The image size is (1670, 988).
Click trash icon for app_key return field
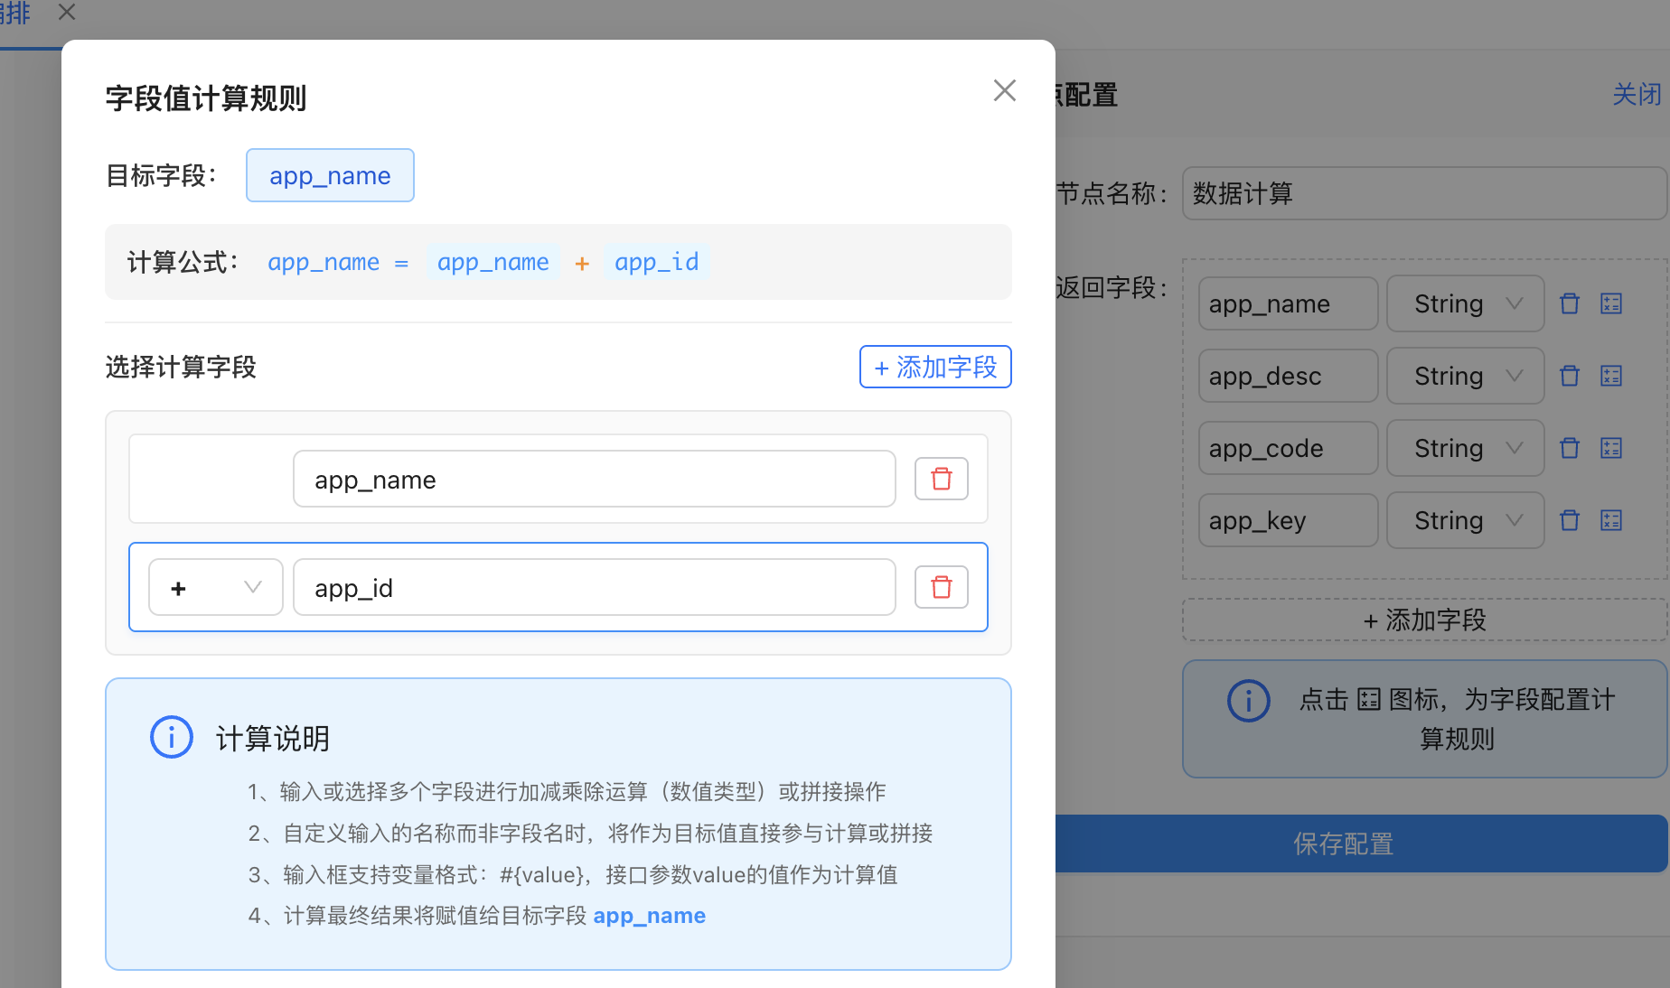pyautogui.click(x=1570, y=520)
